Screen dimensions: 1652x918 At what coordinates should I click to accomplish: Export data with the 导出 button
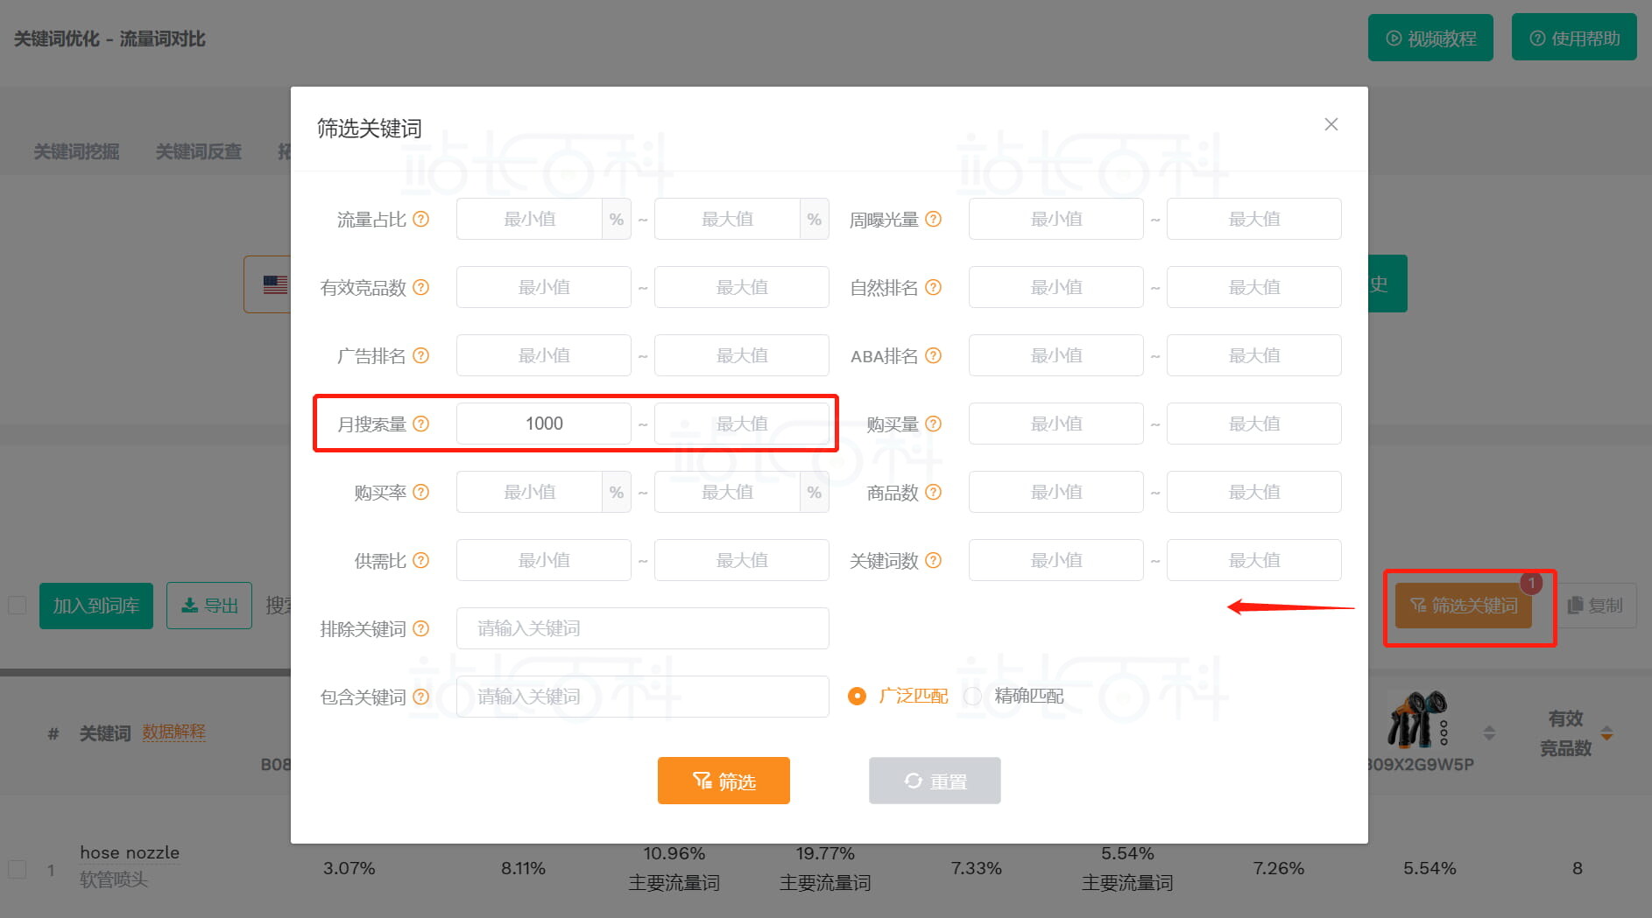click(209, 606)
